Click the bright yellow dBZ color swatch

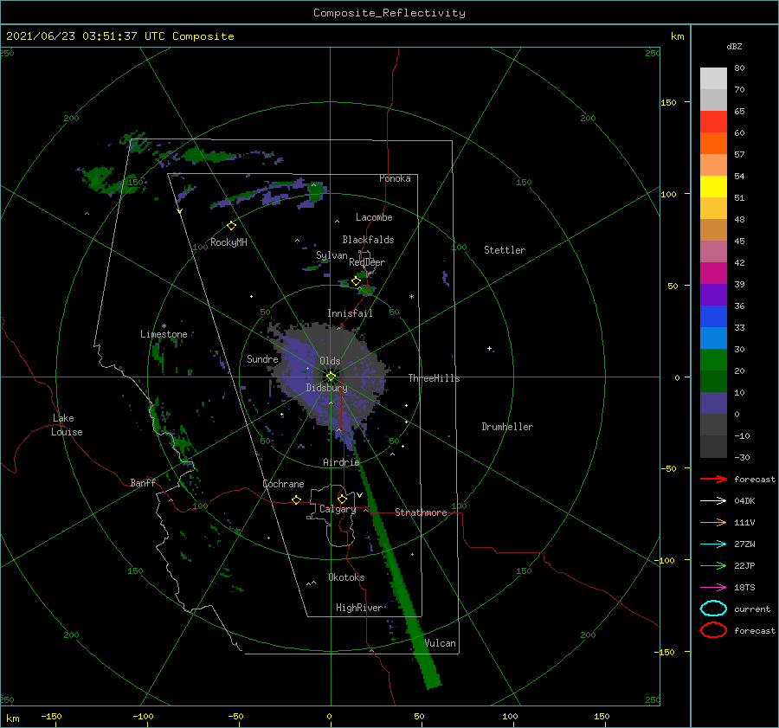click(713, 187)
